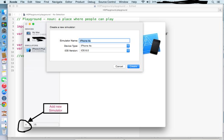Launch Google Chrome from the Dock
This screenshot has width=224, height=140.
click(x=4, y=104)
